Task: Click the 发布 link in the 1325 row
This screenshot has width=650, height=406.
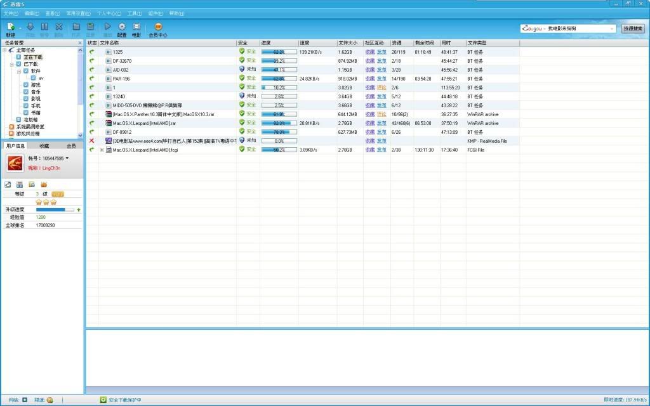Action: [x=381, y=52]
